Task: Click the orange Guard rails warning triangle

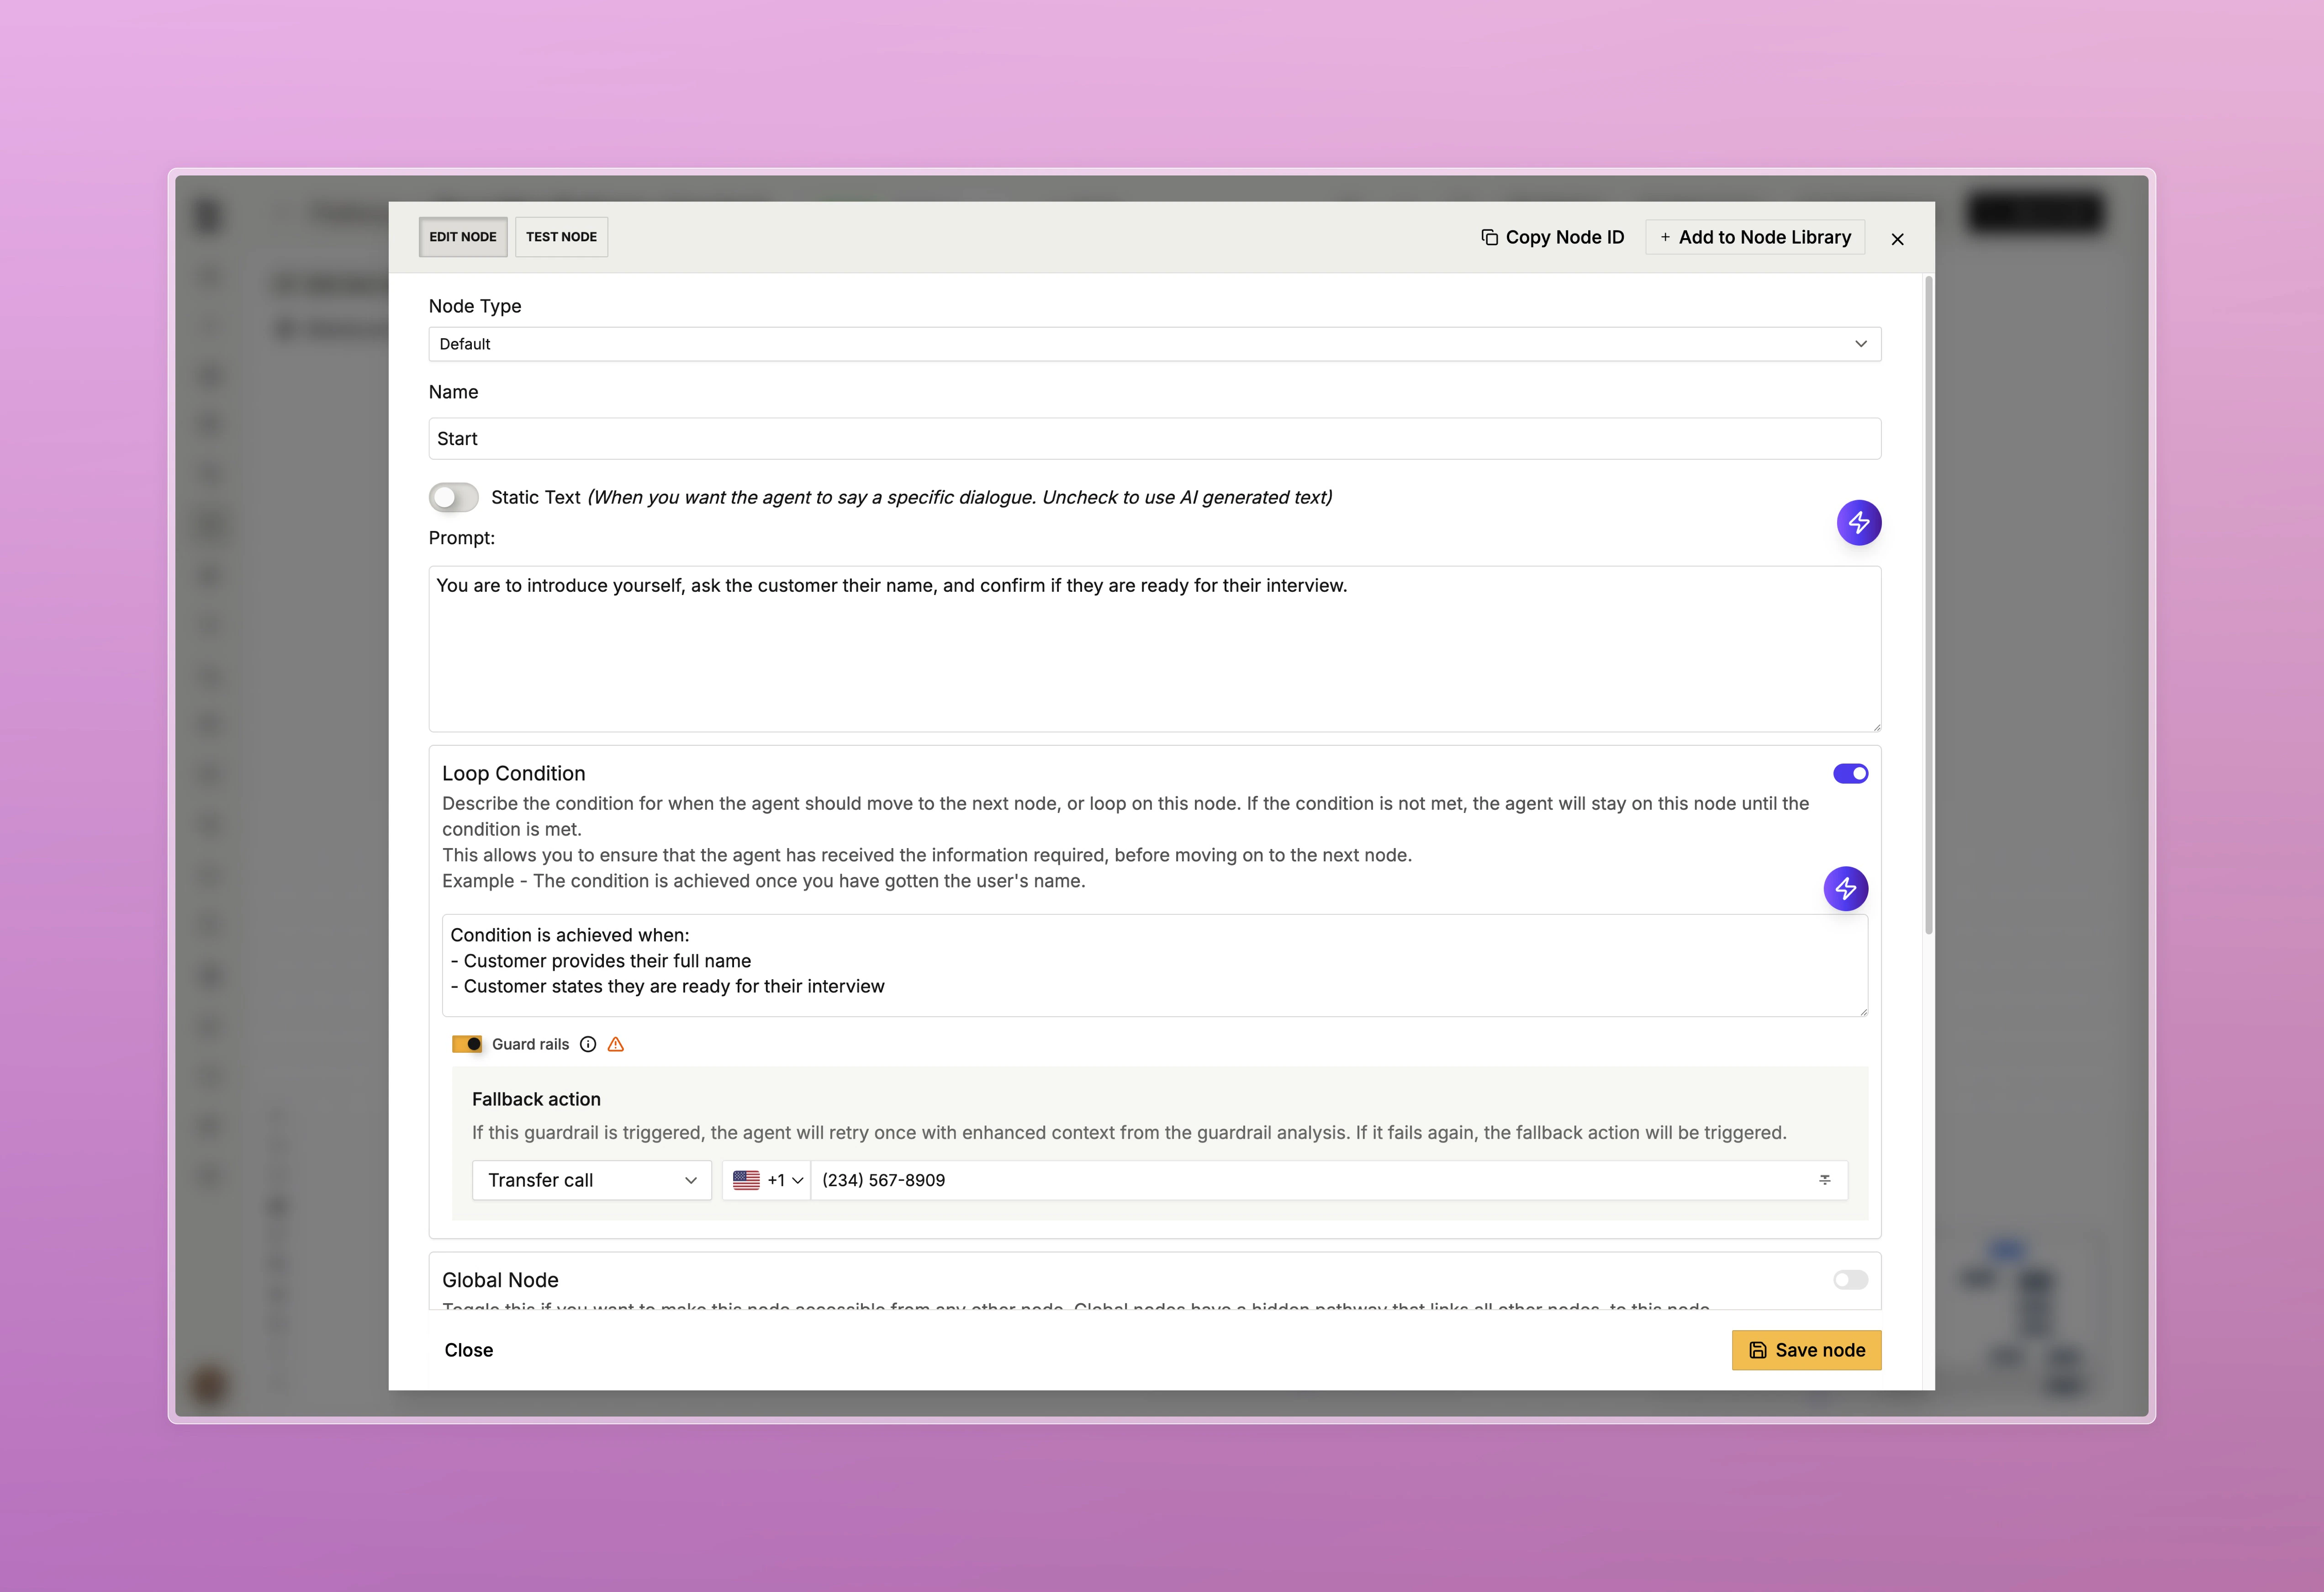Action: [x=616, y=1045]
